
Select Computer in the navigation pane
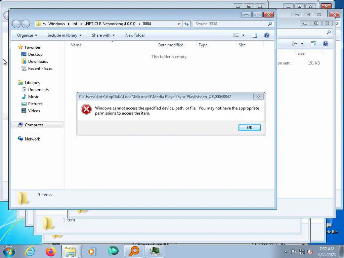pos(34,125)
